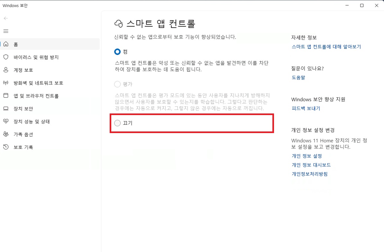Screen dimensions: 384x252
Task: Maximize the Windows 보안 window
Action: pyautogui.click(x=362, y=5)
